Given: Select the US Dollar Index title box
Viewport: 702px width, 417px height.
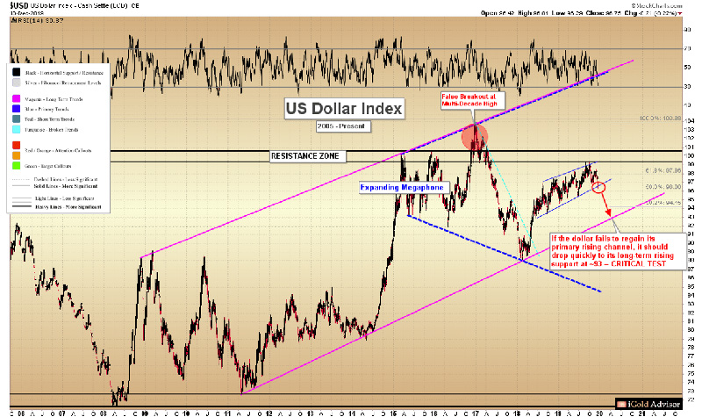Looking at the screenshot, I should (x=344, y=110).
